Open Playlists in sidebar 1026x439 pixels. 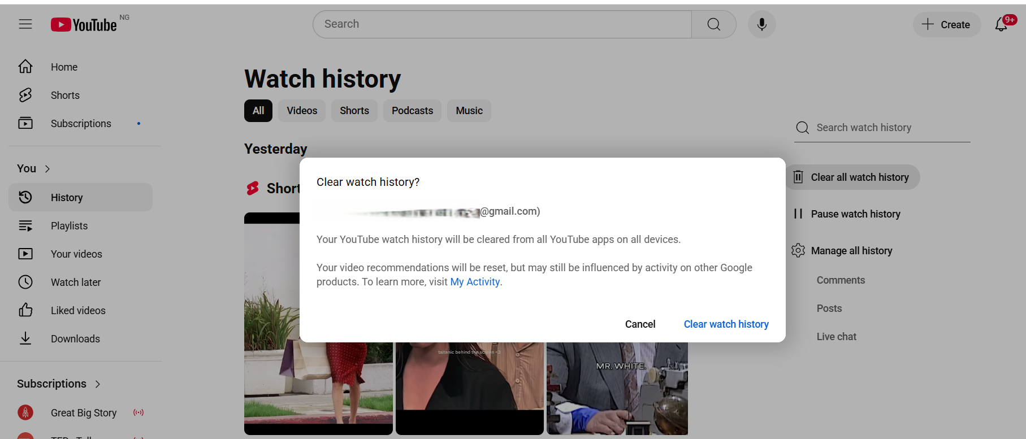pyautogui.click(x=81, y=225)
